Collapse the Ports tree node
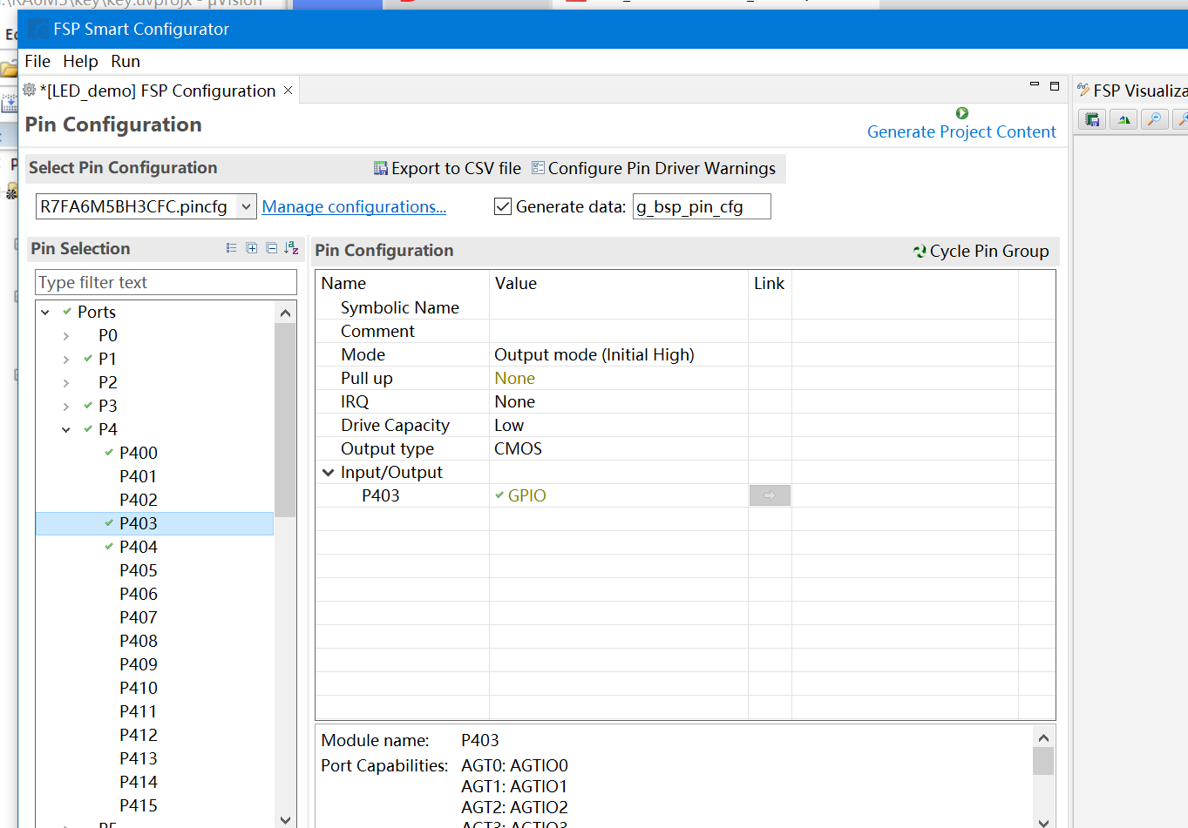The height and width of the screenshot is (828, 1188). pyautogui.click(x=45, y=312)
